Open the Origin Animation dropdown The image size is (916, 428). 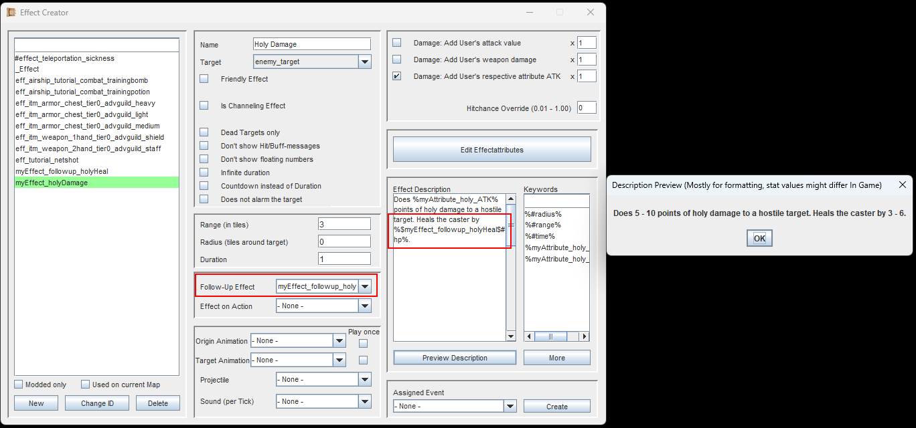point(339,340)
